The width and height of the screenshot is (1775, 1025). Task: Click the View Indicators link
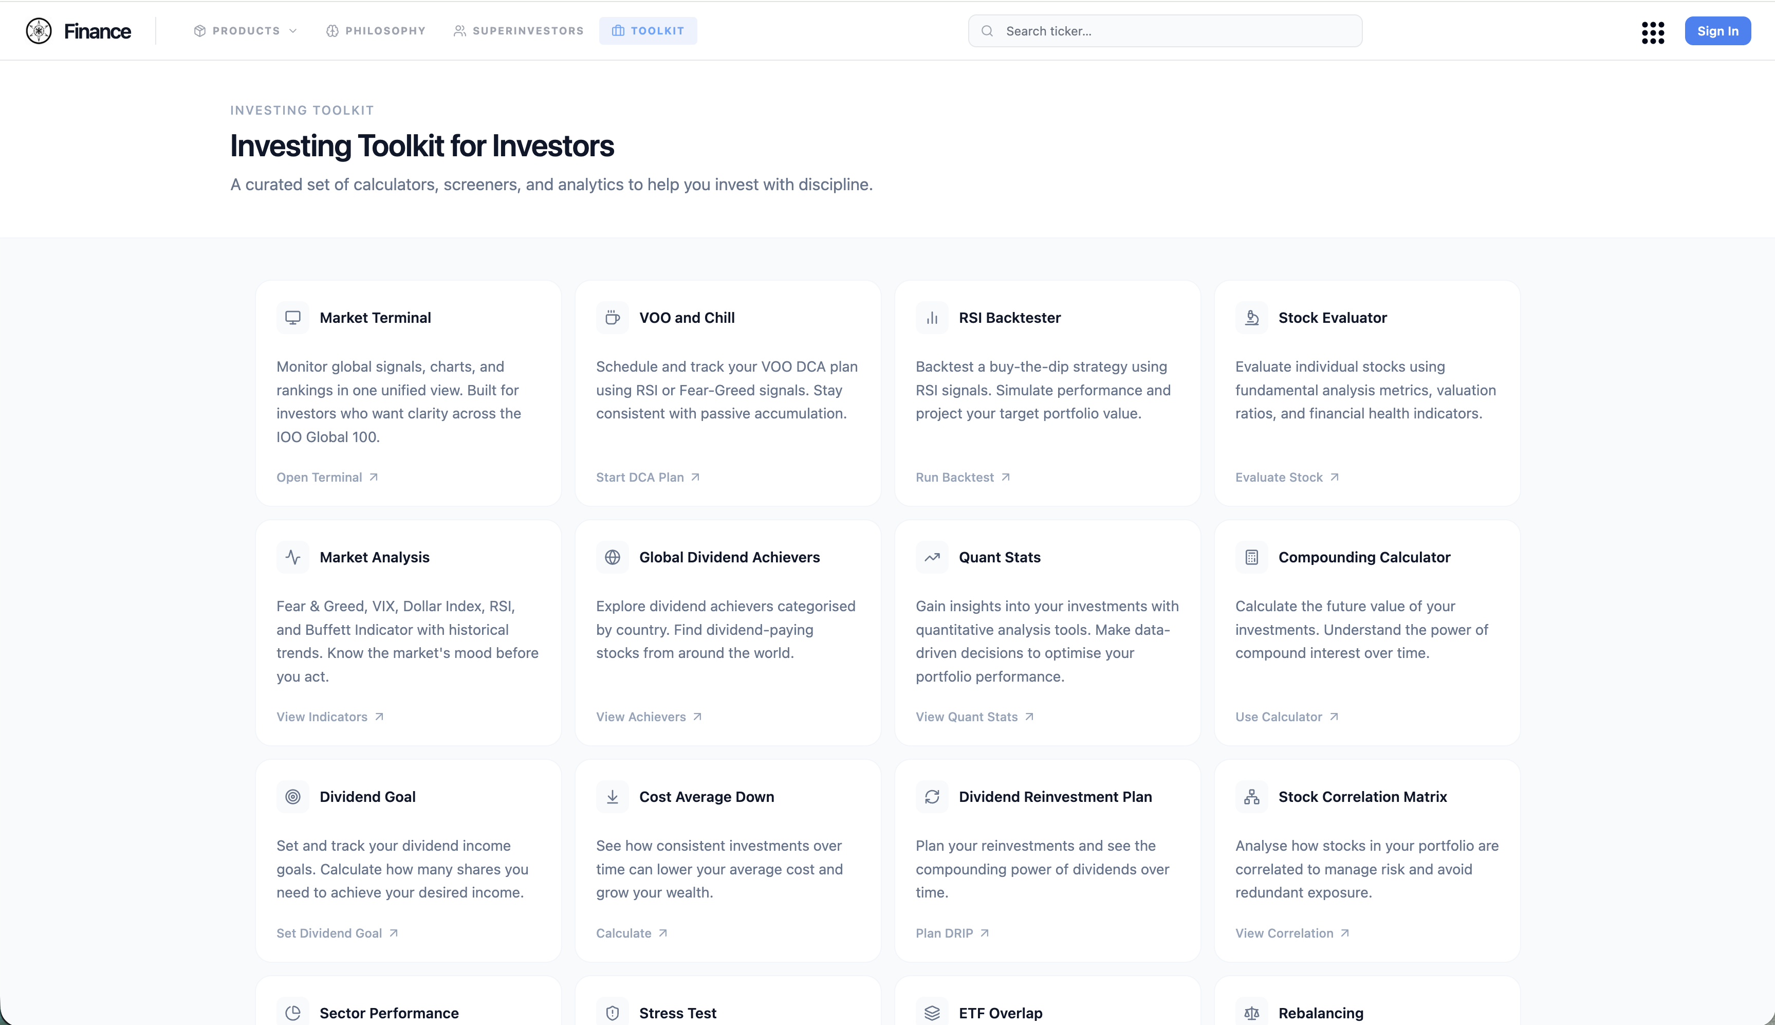330,717
